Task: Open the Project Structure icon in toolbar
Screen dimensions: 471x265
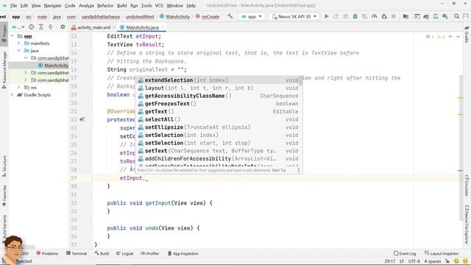Action: tap(406, 16)
